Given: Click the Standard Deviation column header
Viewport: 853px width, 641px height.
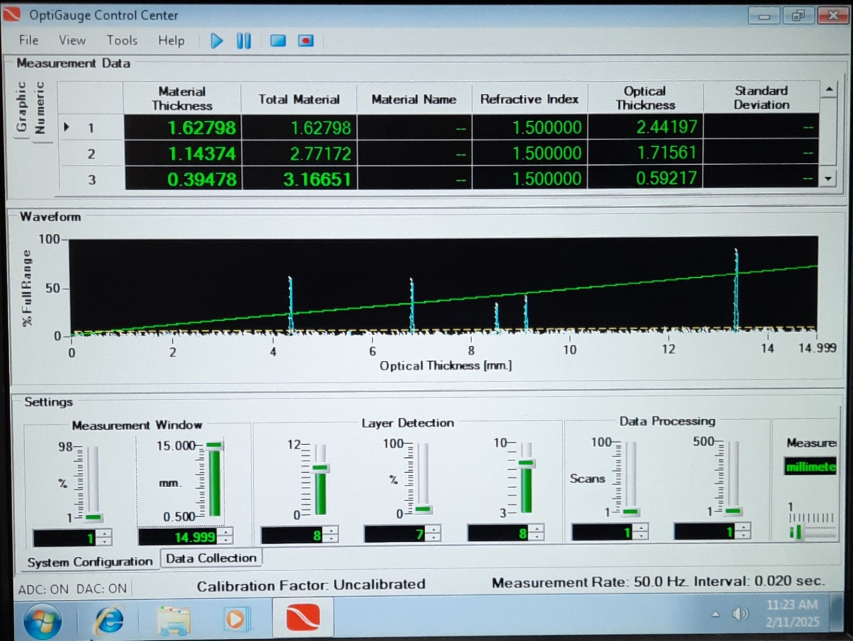Looking at the screenshot, I should 761,97.
